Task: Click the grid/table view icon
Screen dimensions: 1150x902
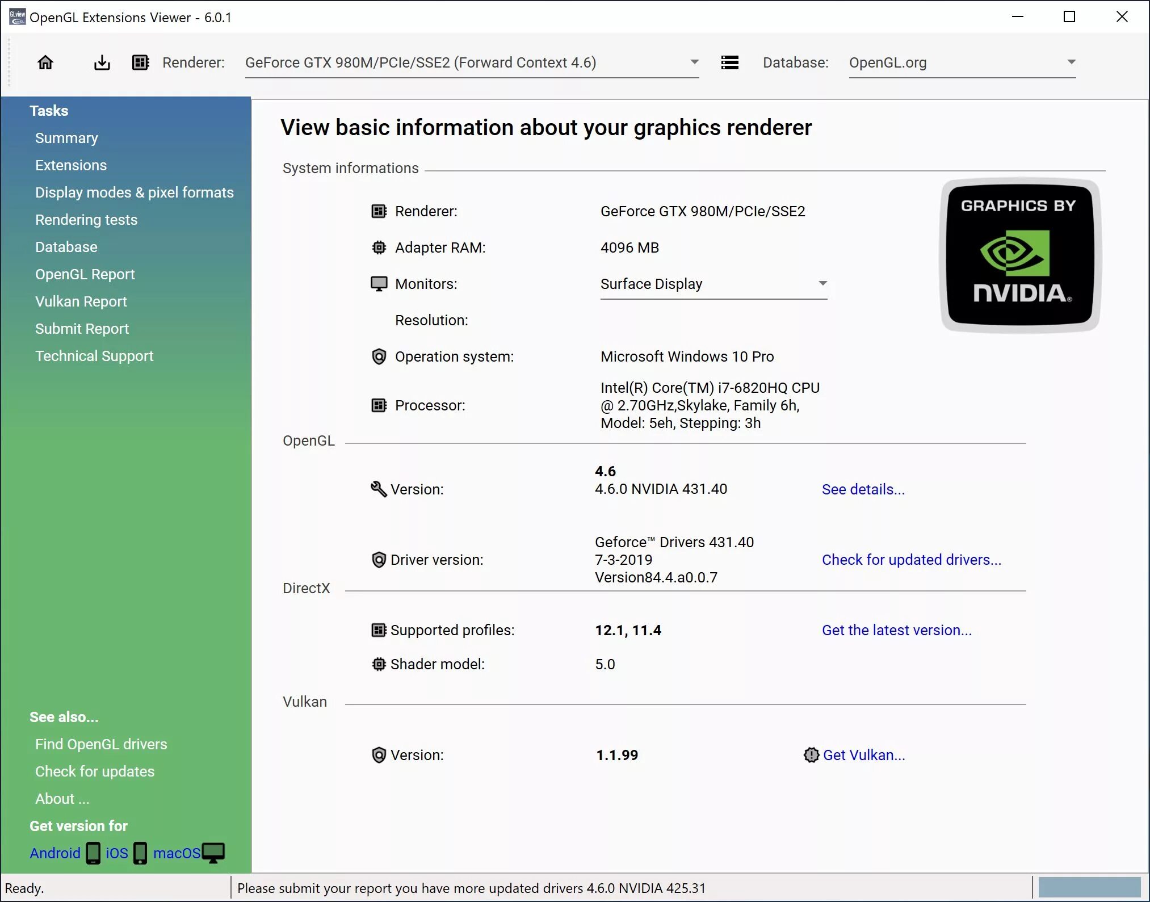Action: pos(140,62)
